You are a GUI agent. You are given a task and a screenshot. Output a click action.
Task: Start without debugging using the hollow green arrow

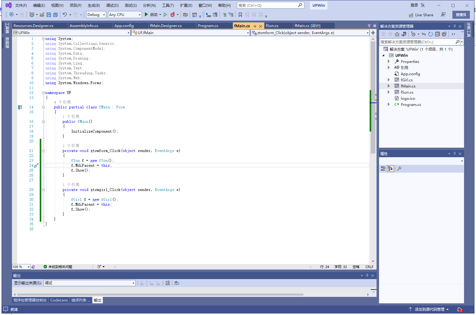coord(165,14)
